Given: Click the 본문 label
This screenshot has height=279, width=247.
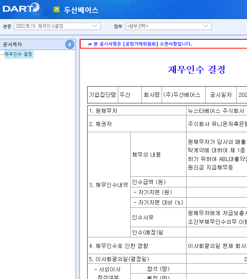Looking at the screenshot, I should pos(7,26).
